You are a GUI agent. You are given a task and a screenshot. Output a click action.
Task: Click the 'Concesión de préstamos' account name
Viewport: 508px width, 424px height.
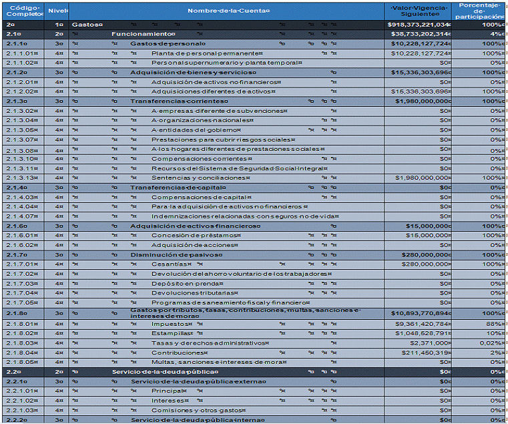196,236
